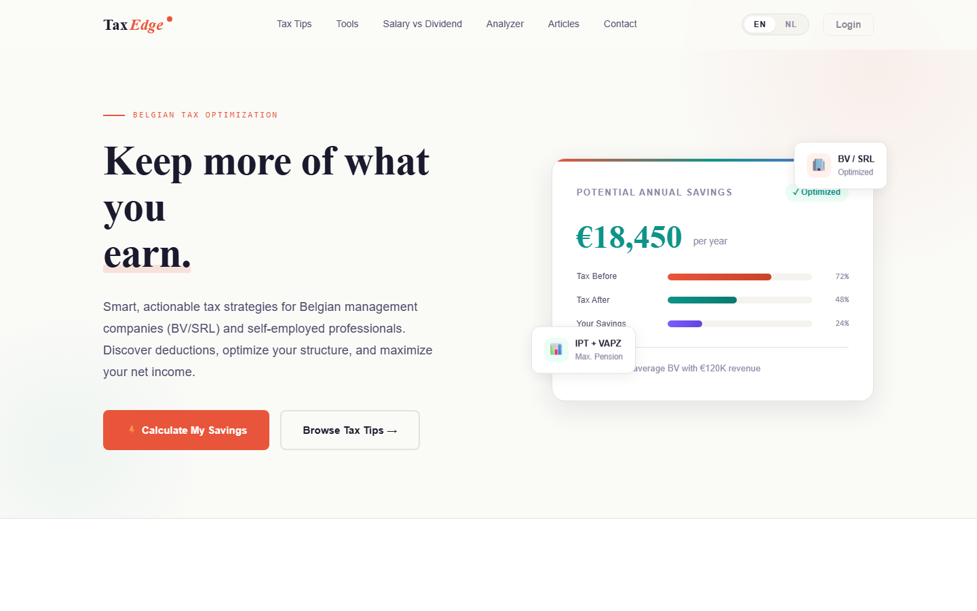
Task: Click the TaxEdge logo
Action: (x=138, y=24)
